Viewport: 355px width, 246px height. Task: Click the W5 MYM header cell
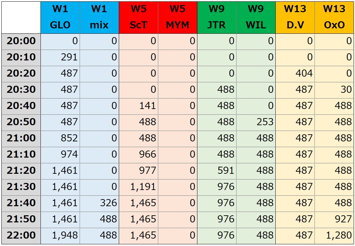tap(178, 18)
